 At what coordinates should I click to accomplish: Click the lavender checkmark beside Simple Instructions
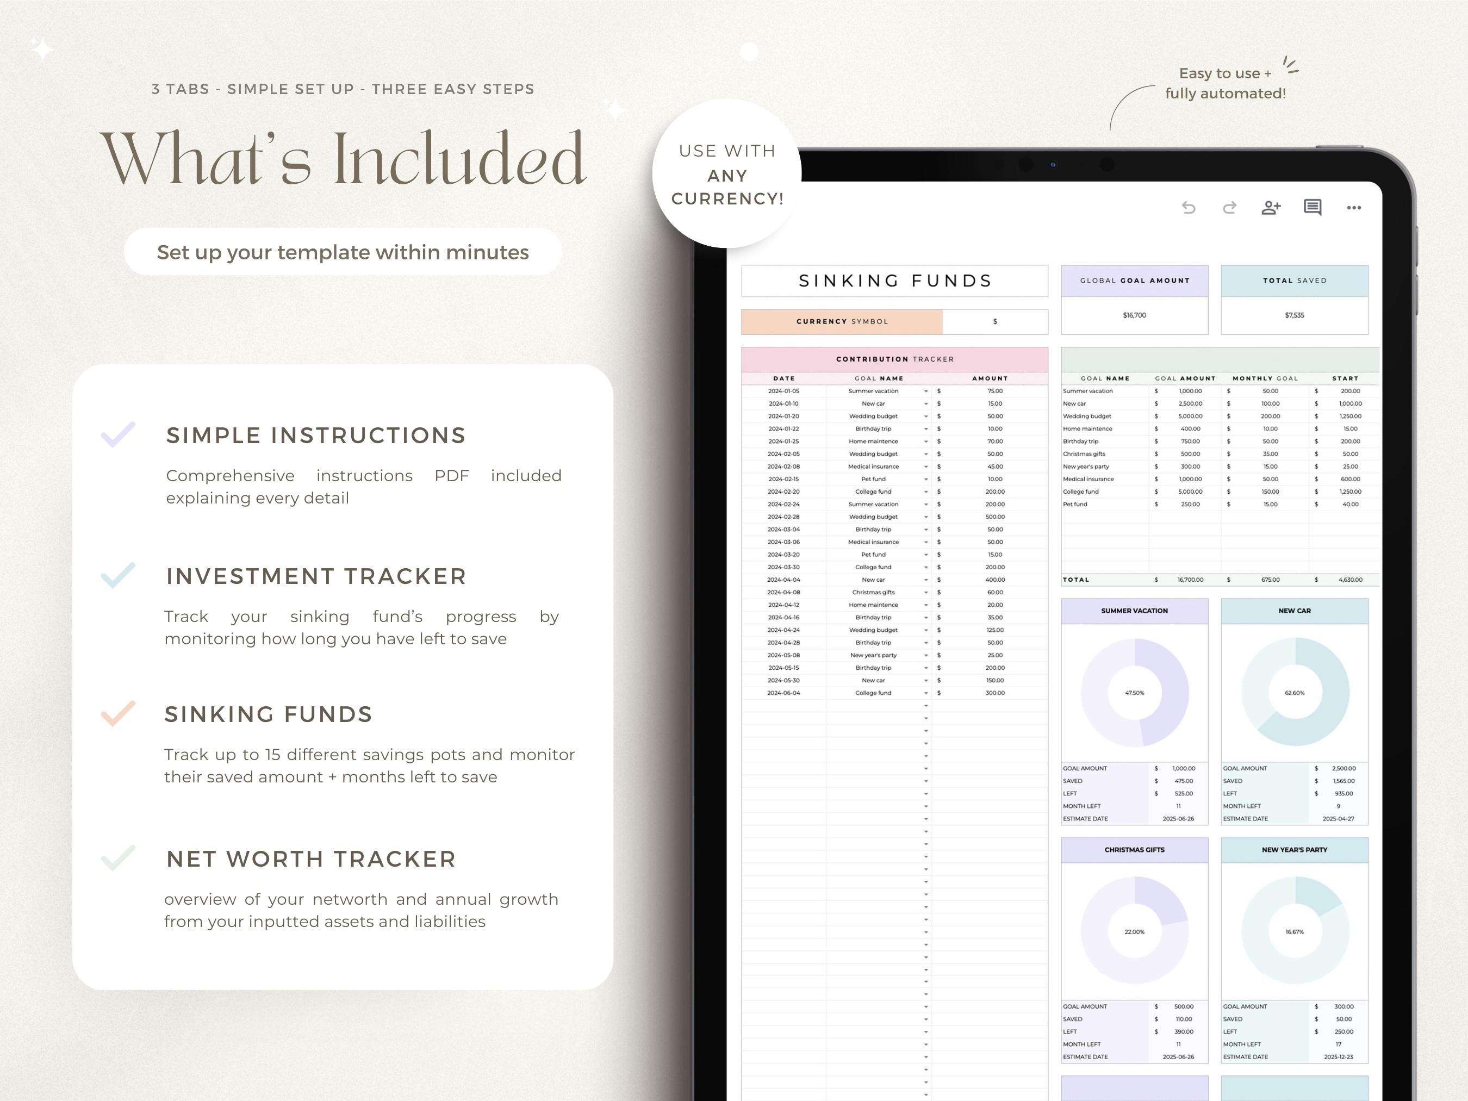tap(118, 435)
